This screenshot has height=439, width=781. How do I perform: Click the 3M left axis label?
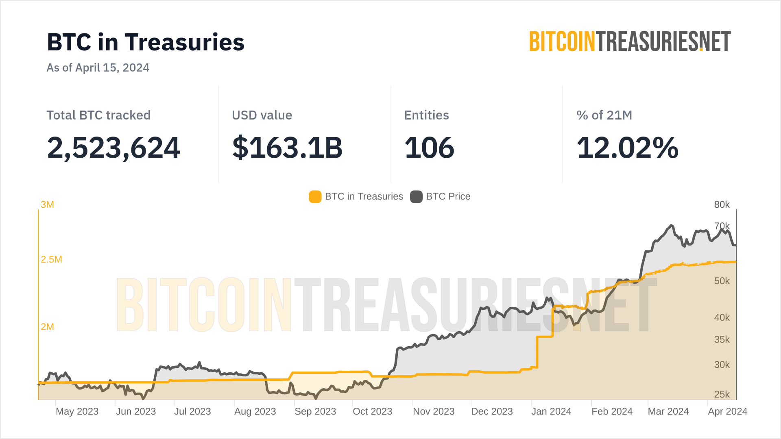click(47, 204)
